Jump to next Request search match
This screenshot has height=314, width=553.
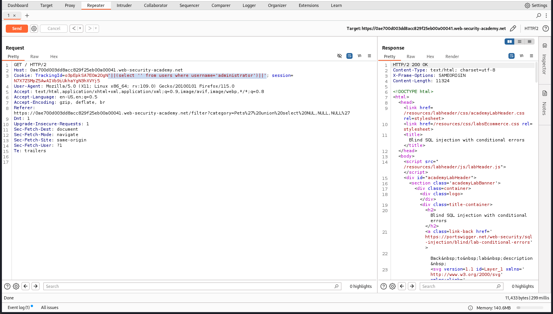[x=35, y=286]
